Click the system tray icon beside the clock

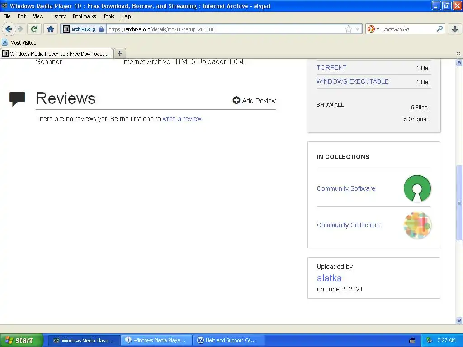point(429,341)
